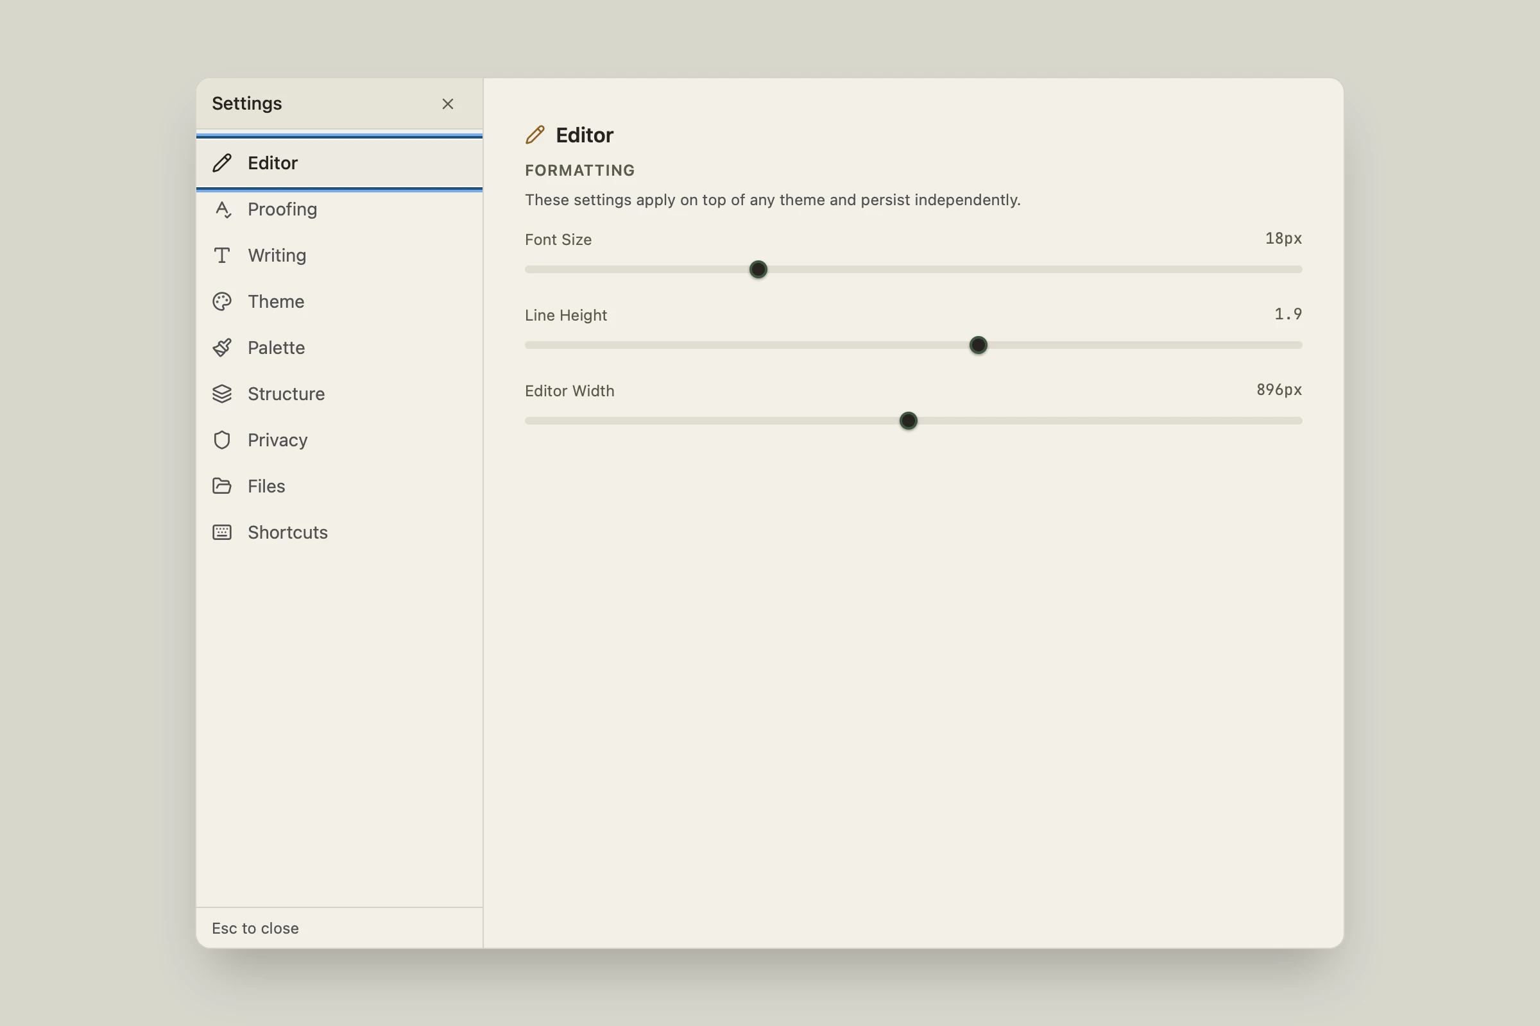Click the Settings title text

(x=247, y=103)
